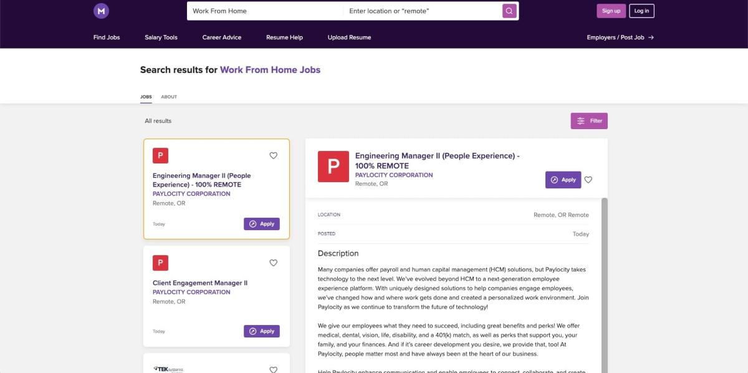Viewport: 748px width, 373px height.
Task: Click 'Remote, OR Remote' location value
Action: point(561,215)
